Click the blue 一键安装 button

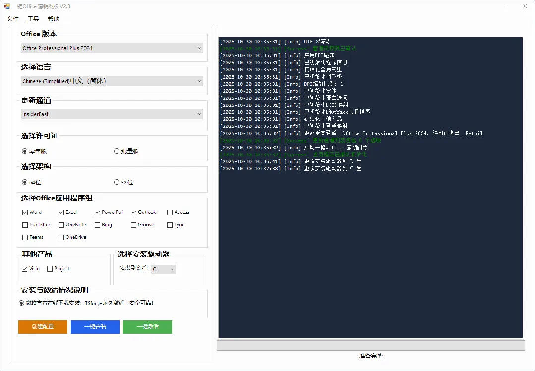pyautogui.click(x=95, y=327)
